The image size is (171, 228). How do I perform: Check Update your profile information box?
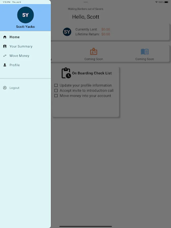click(x=56, y=85)
